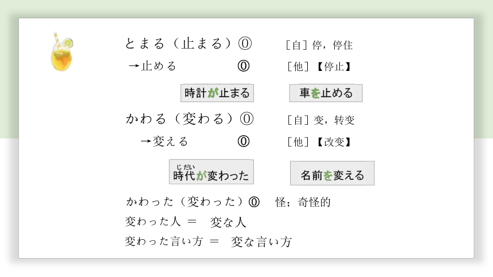Click the definition ［他］【改变】
This screenshot has width=493, height=277.
point(319,141)
